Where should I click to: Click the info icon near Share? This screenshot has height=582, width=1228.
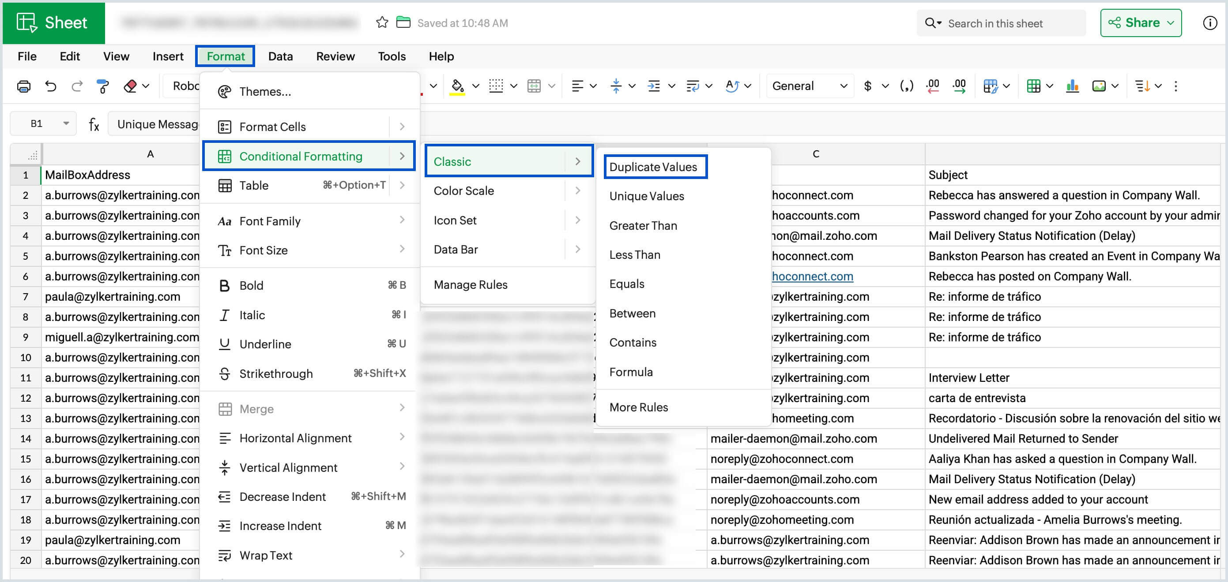coord(1209,23)
